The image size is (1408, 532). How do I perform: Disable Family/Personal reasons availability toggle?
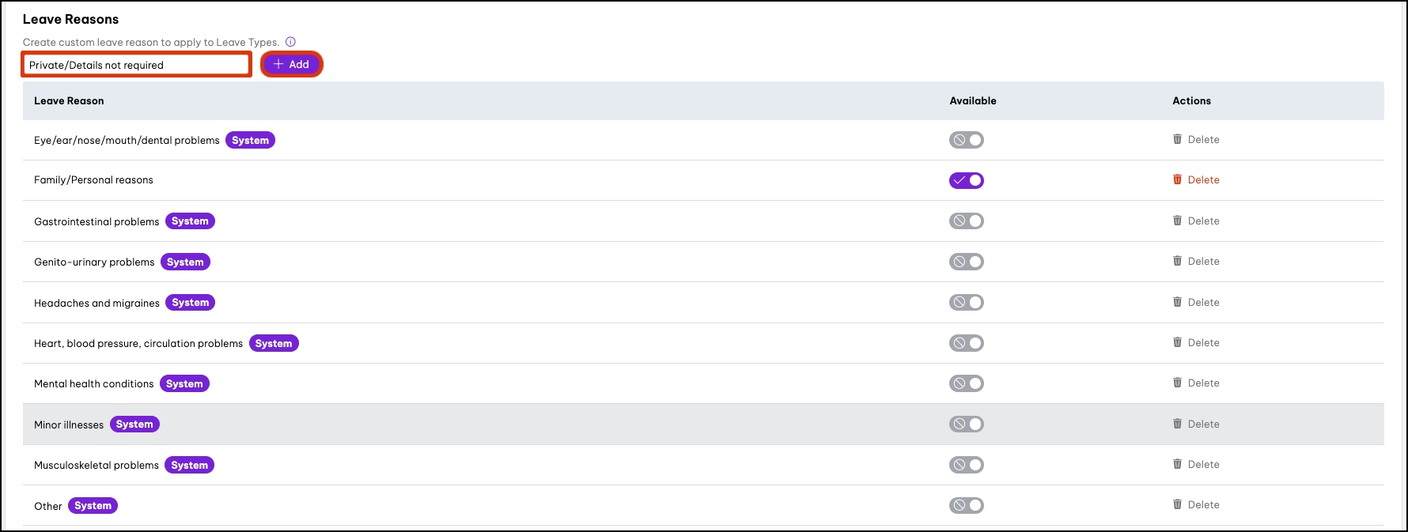pyautogui.click(x=966, y=180)
